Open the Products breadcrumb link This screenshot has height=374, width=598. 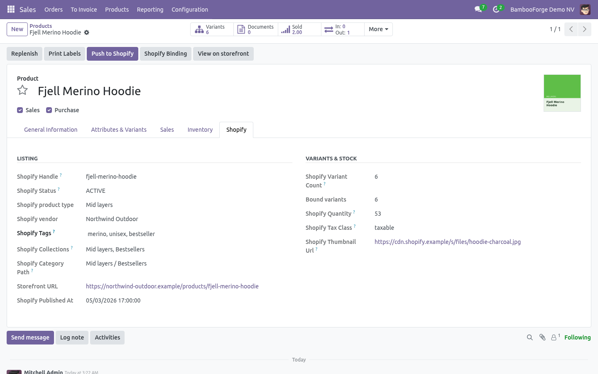(x=41, y=26)
